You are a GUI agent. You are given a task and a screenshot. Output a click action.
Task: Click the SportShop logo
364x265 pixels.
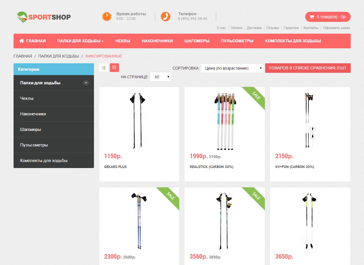[44, 17]
